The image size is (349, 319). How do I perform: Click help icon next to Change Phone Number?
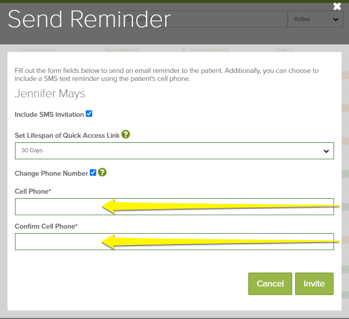(102, 172)
